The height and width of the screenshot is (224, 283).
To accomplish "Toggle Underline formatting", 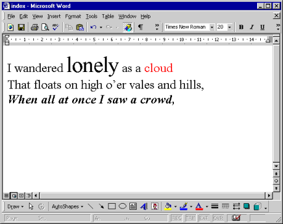I will point(262,27).
